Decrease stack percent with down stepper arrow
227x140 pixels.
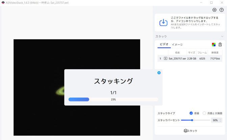point(221,121)
